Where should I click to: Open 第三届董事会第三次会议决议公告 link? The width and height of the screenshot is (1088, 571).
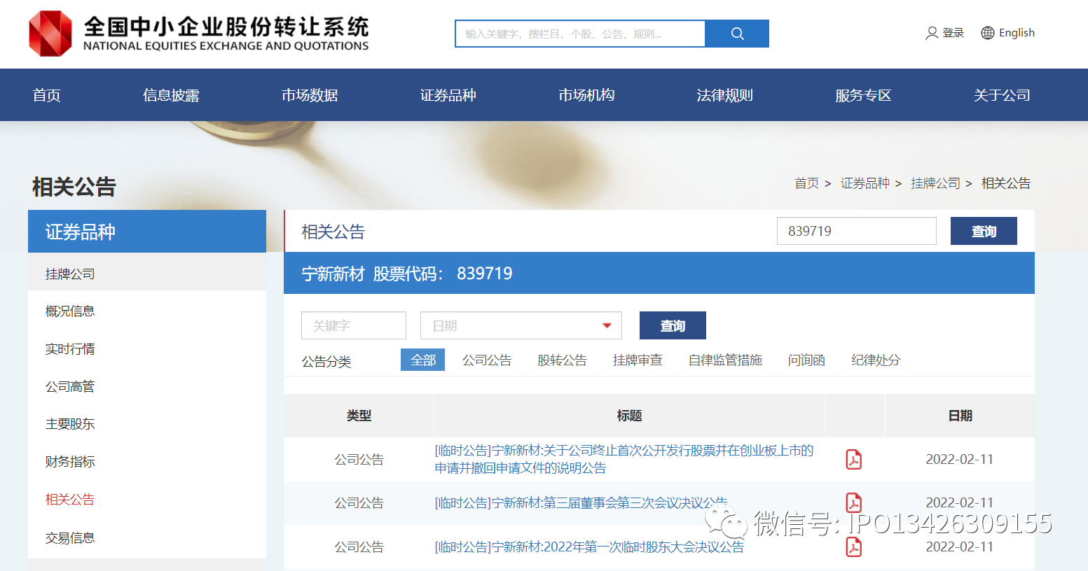click(581, 502)
